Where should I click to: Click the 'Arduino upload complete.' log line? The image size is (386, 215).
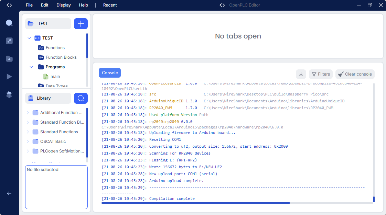tap(176, 181)
